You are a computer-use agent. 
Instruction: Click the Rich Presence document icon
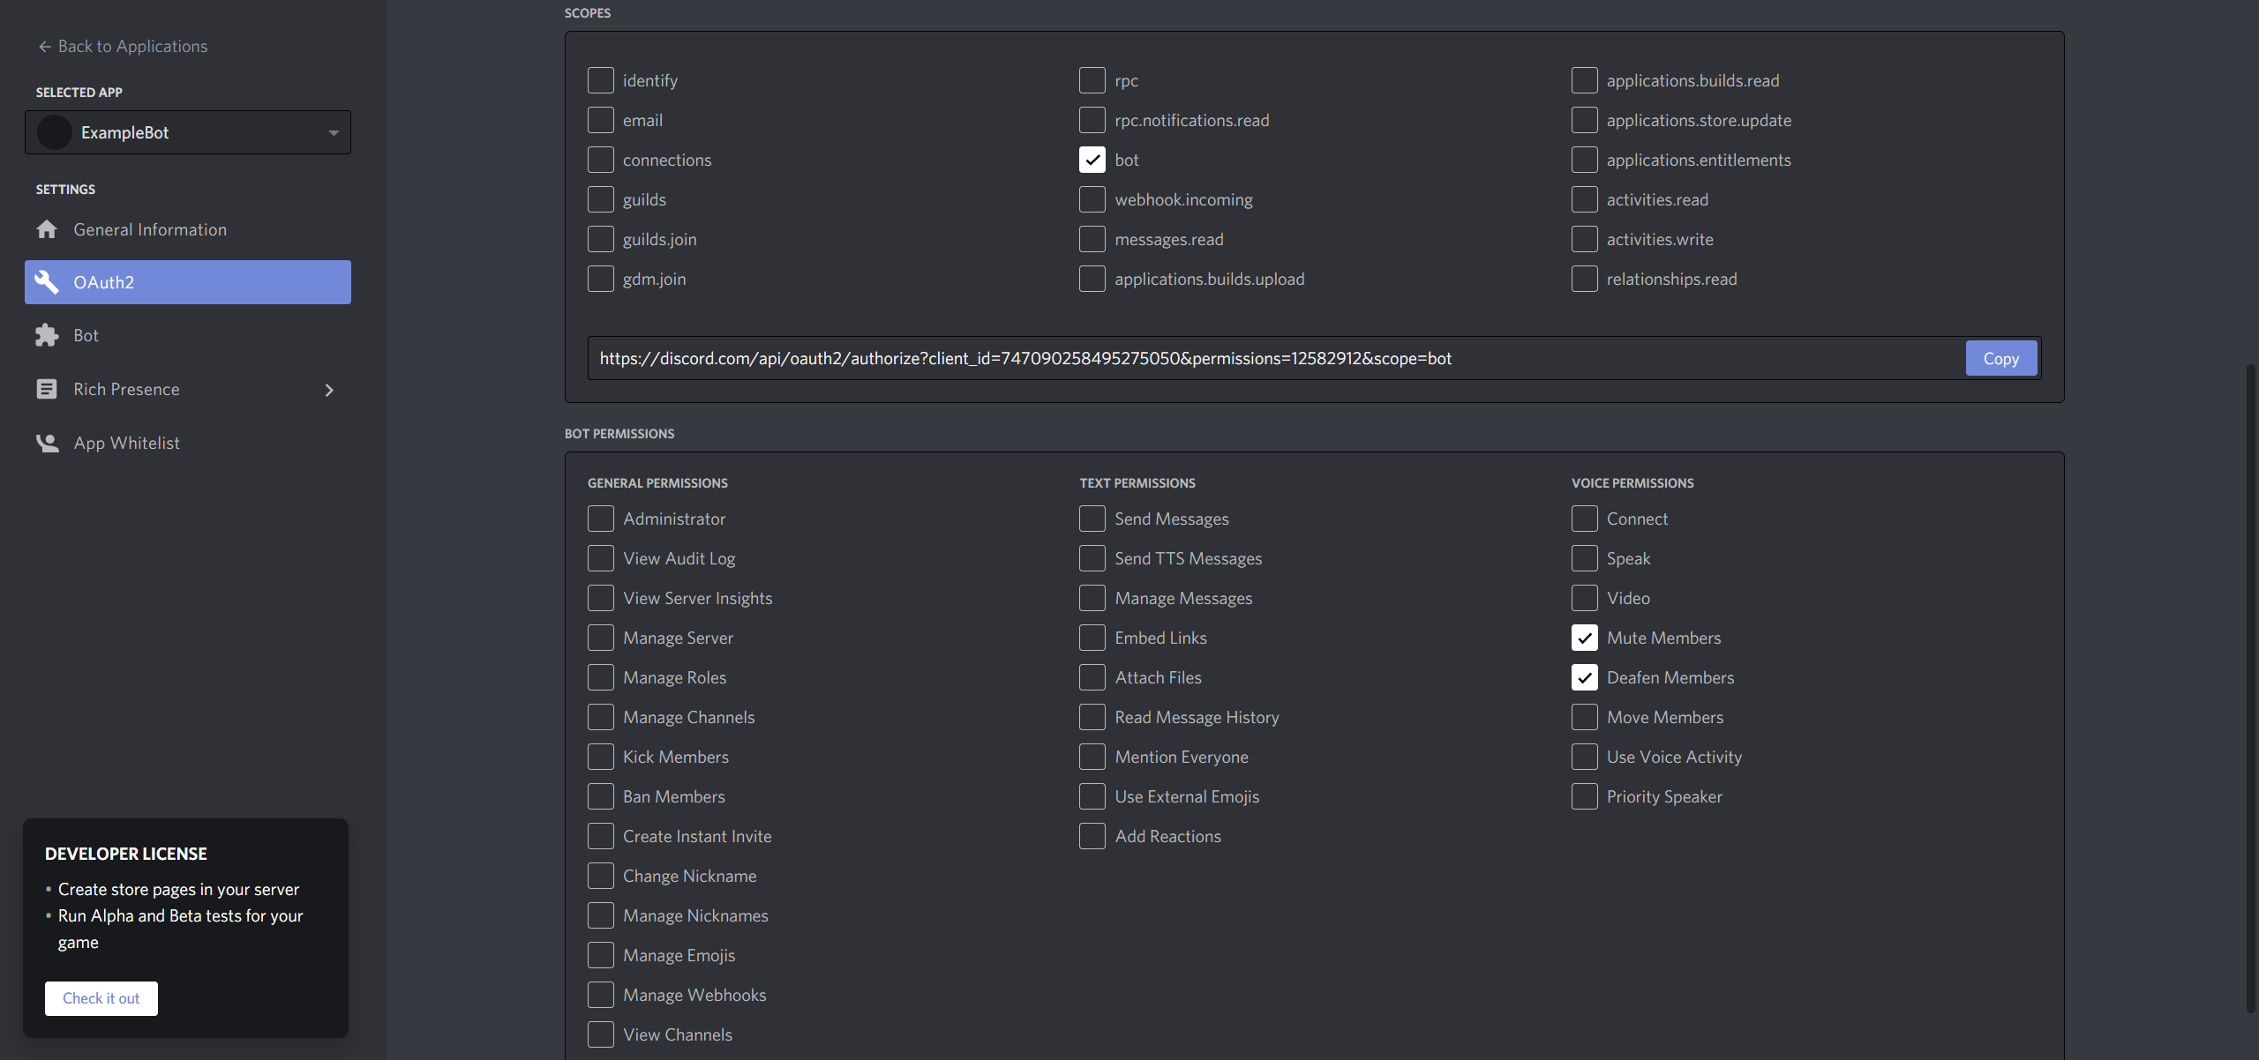tap(47, 389)
